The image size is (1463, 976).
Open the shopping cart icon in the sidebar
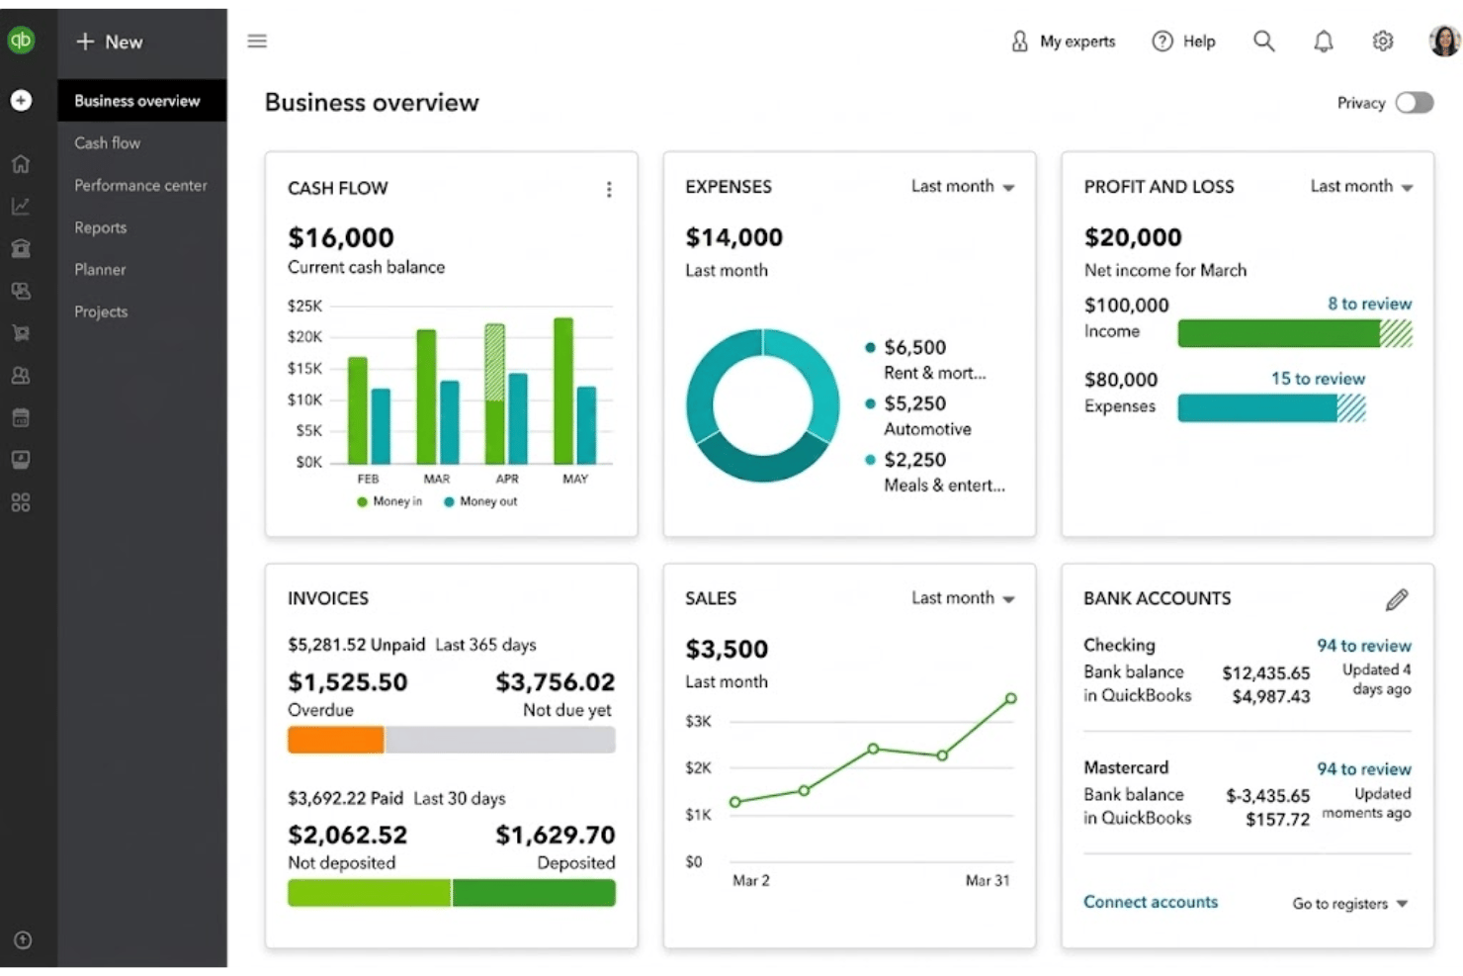click(21, 333)
